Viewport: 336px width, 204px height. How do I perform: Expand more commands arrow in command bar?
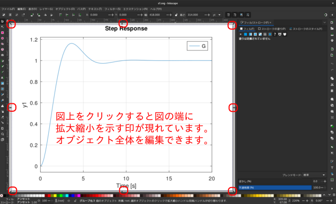[x=332, y=189]
